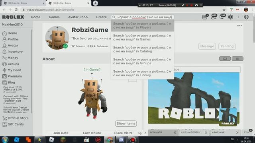
Task: Open Blog in the sidebar
Action: point(9,82)
